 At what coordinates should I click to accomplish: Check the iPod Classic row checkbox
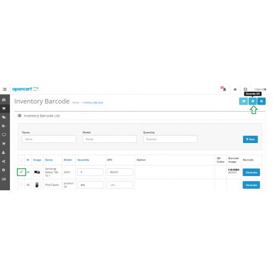[21, 185]
